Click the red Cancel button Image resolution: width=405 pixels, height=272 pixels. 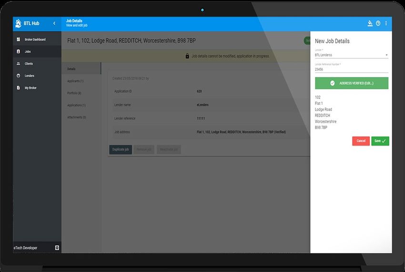[x=361, y=141]
